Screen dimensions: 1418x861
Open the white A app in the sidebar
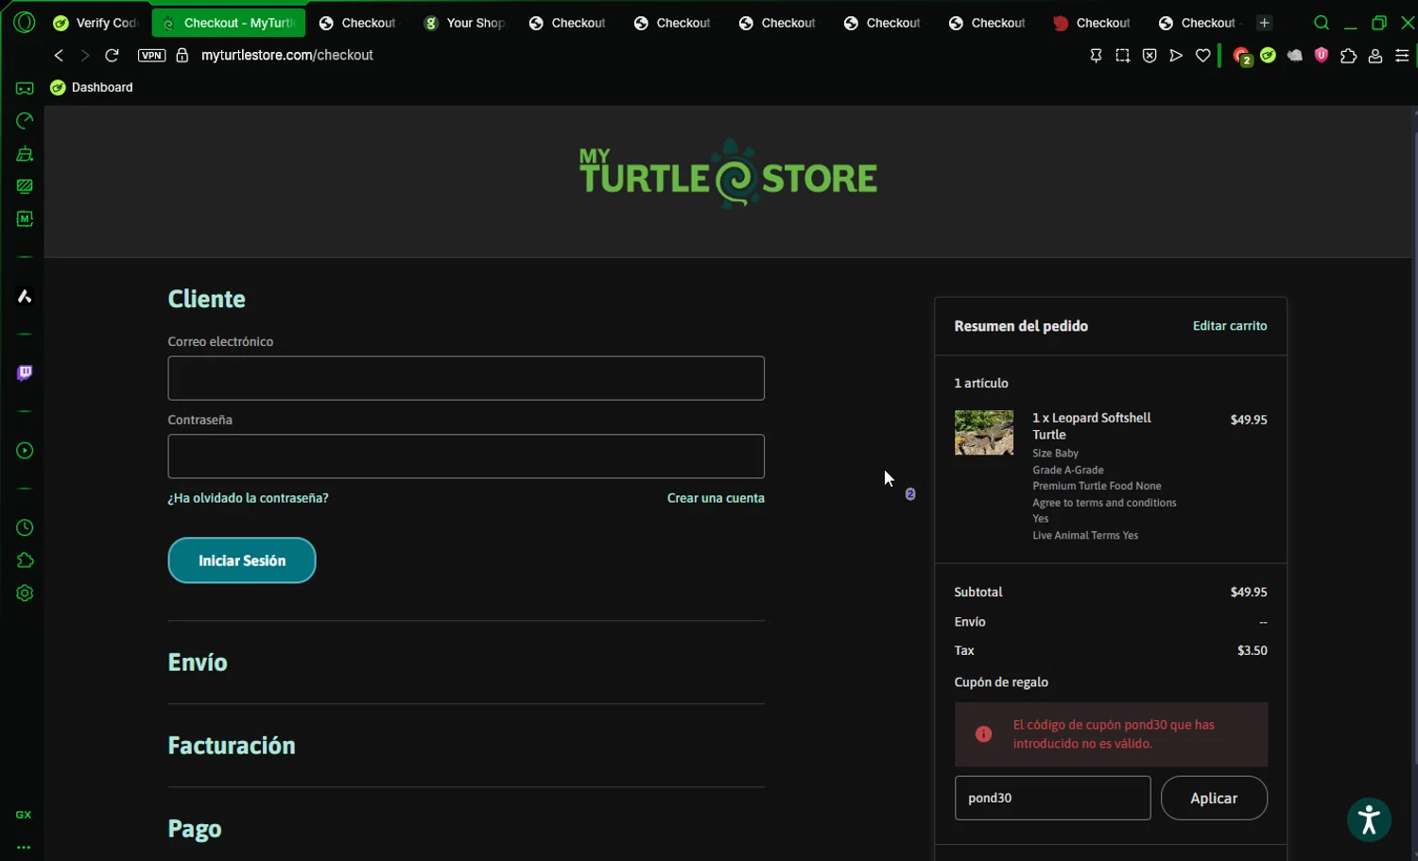coord(25,296)
